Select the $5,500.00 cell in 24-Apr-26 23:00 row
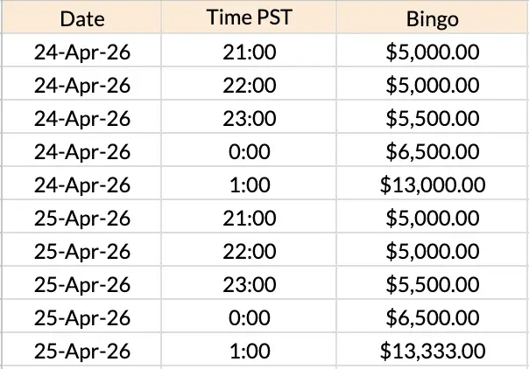The width and height of the screenshot is (529, 369). pos(432,119)
